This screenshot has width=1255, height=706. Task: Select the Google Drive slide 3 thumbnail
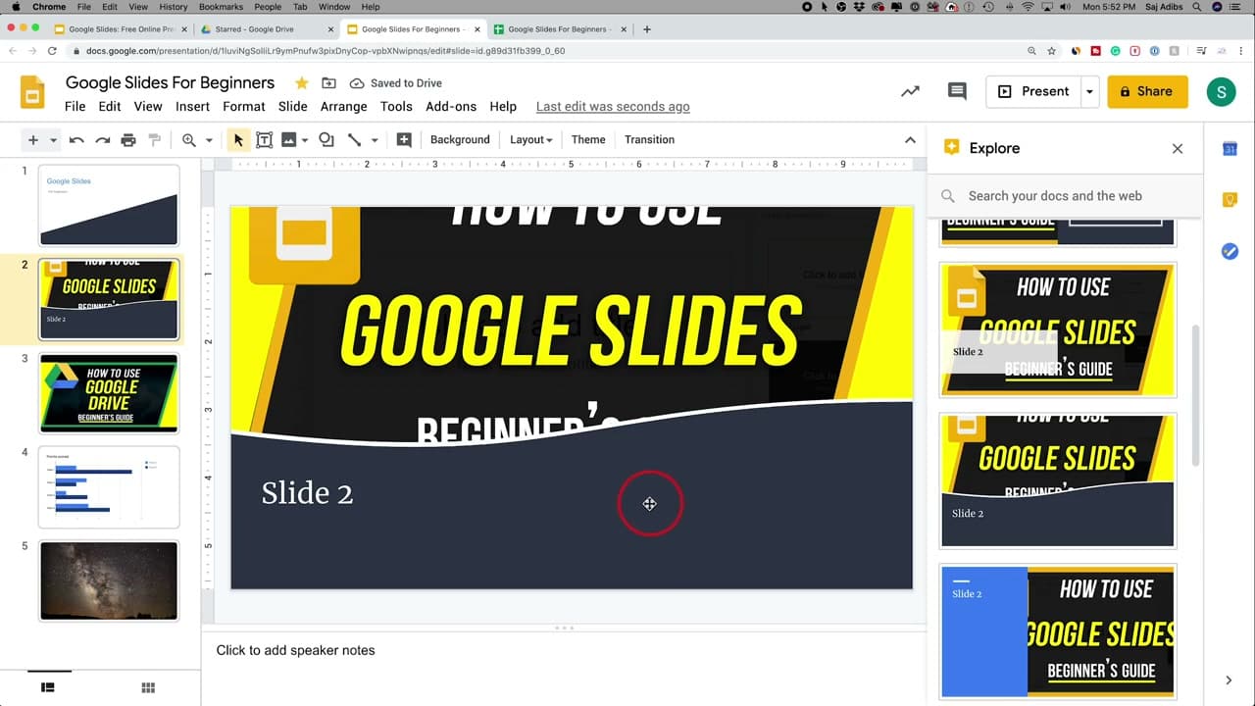point(109,393)
